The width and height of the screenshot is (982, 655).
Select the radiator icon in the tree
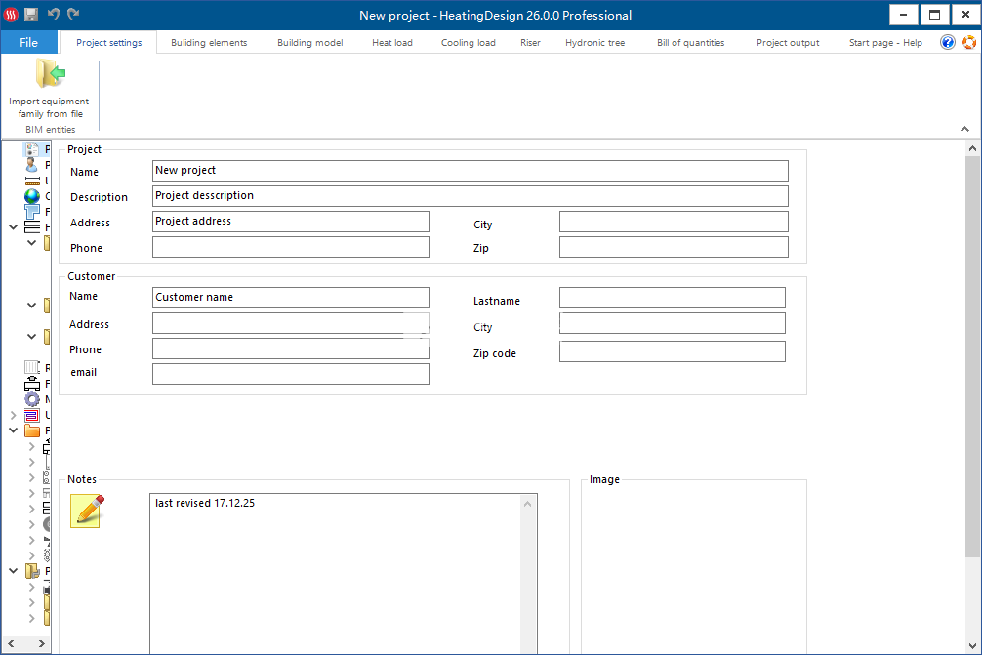click(32, 368)
